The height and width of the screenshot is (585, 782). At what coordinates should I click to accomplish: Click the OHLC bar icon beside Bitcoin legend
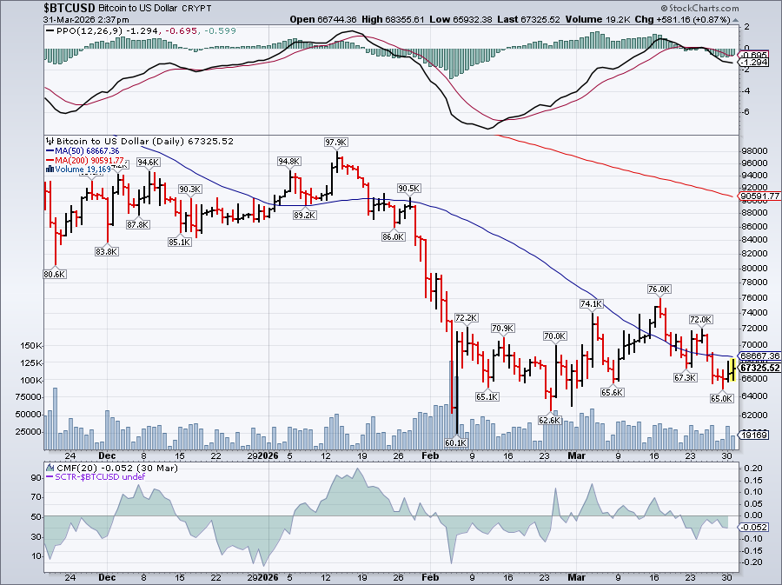click(50, 141)
